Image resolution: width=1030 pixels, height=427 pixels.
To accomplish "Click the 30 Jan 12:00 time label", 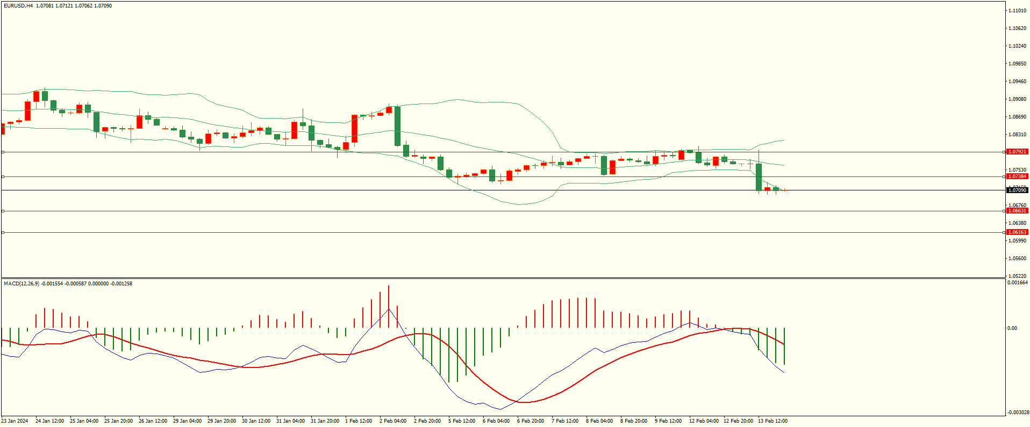I will [256, 421].
